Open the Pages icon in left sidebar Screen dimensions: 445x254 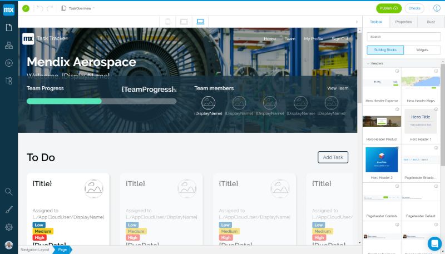pyautogui.click(x=9, y=27)
